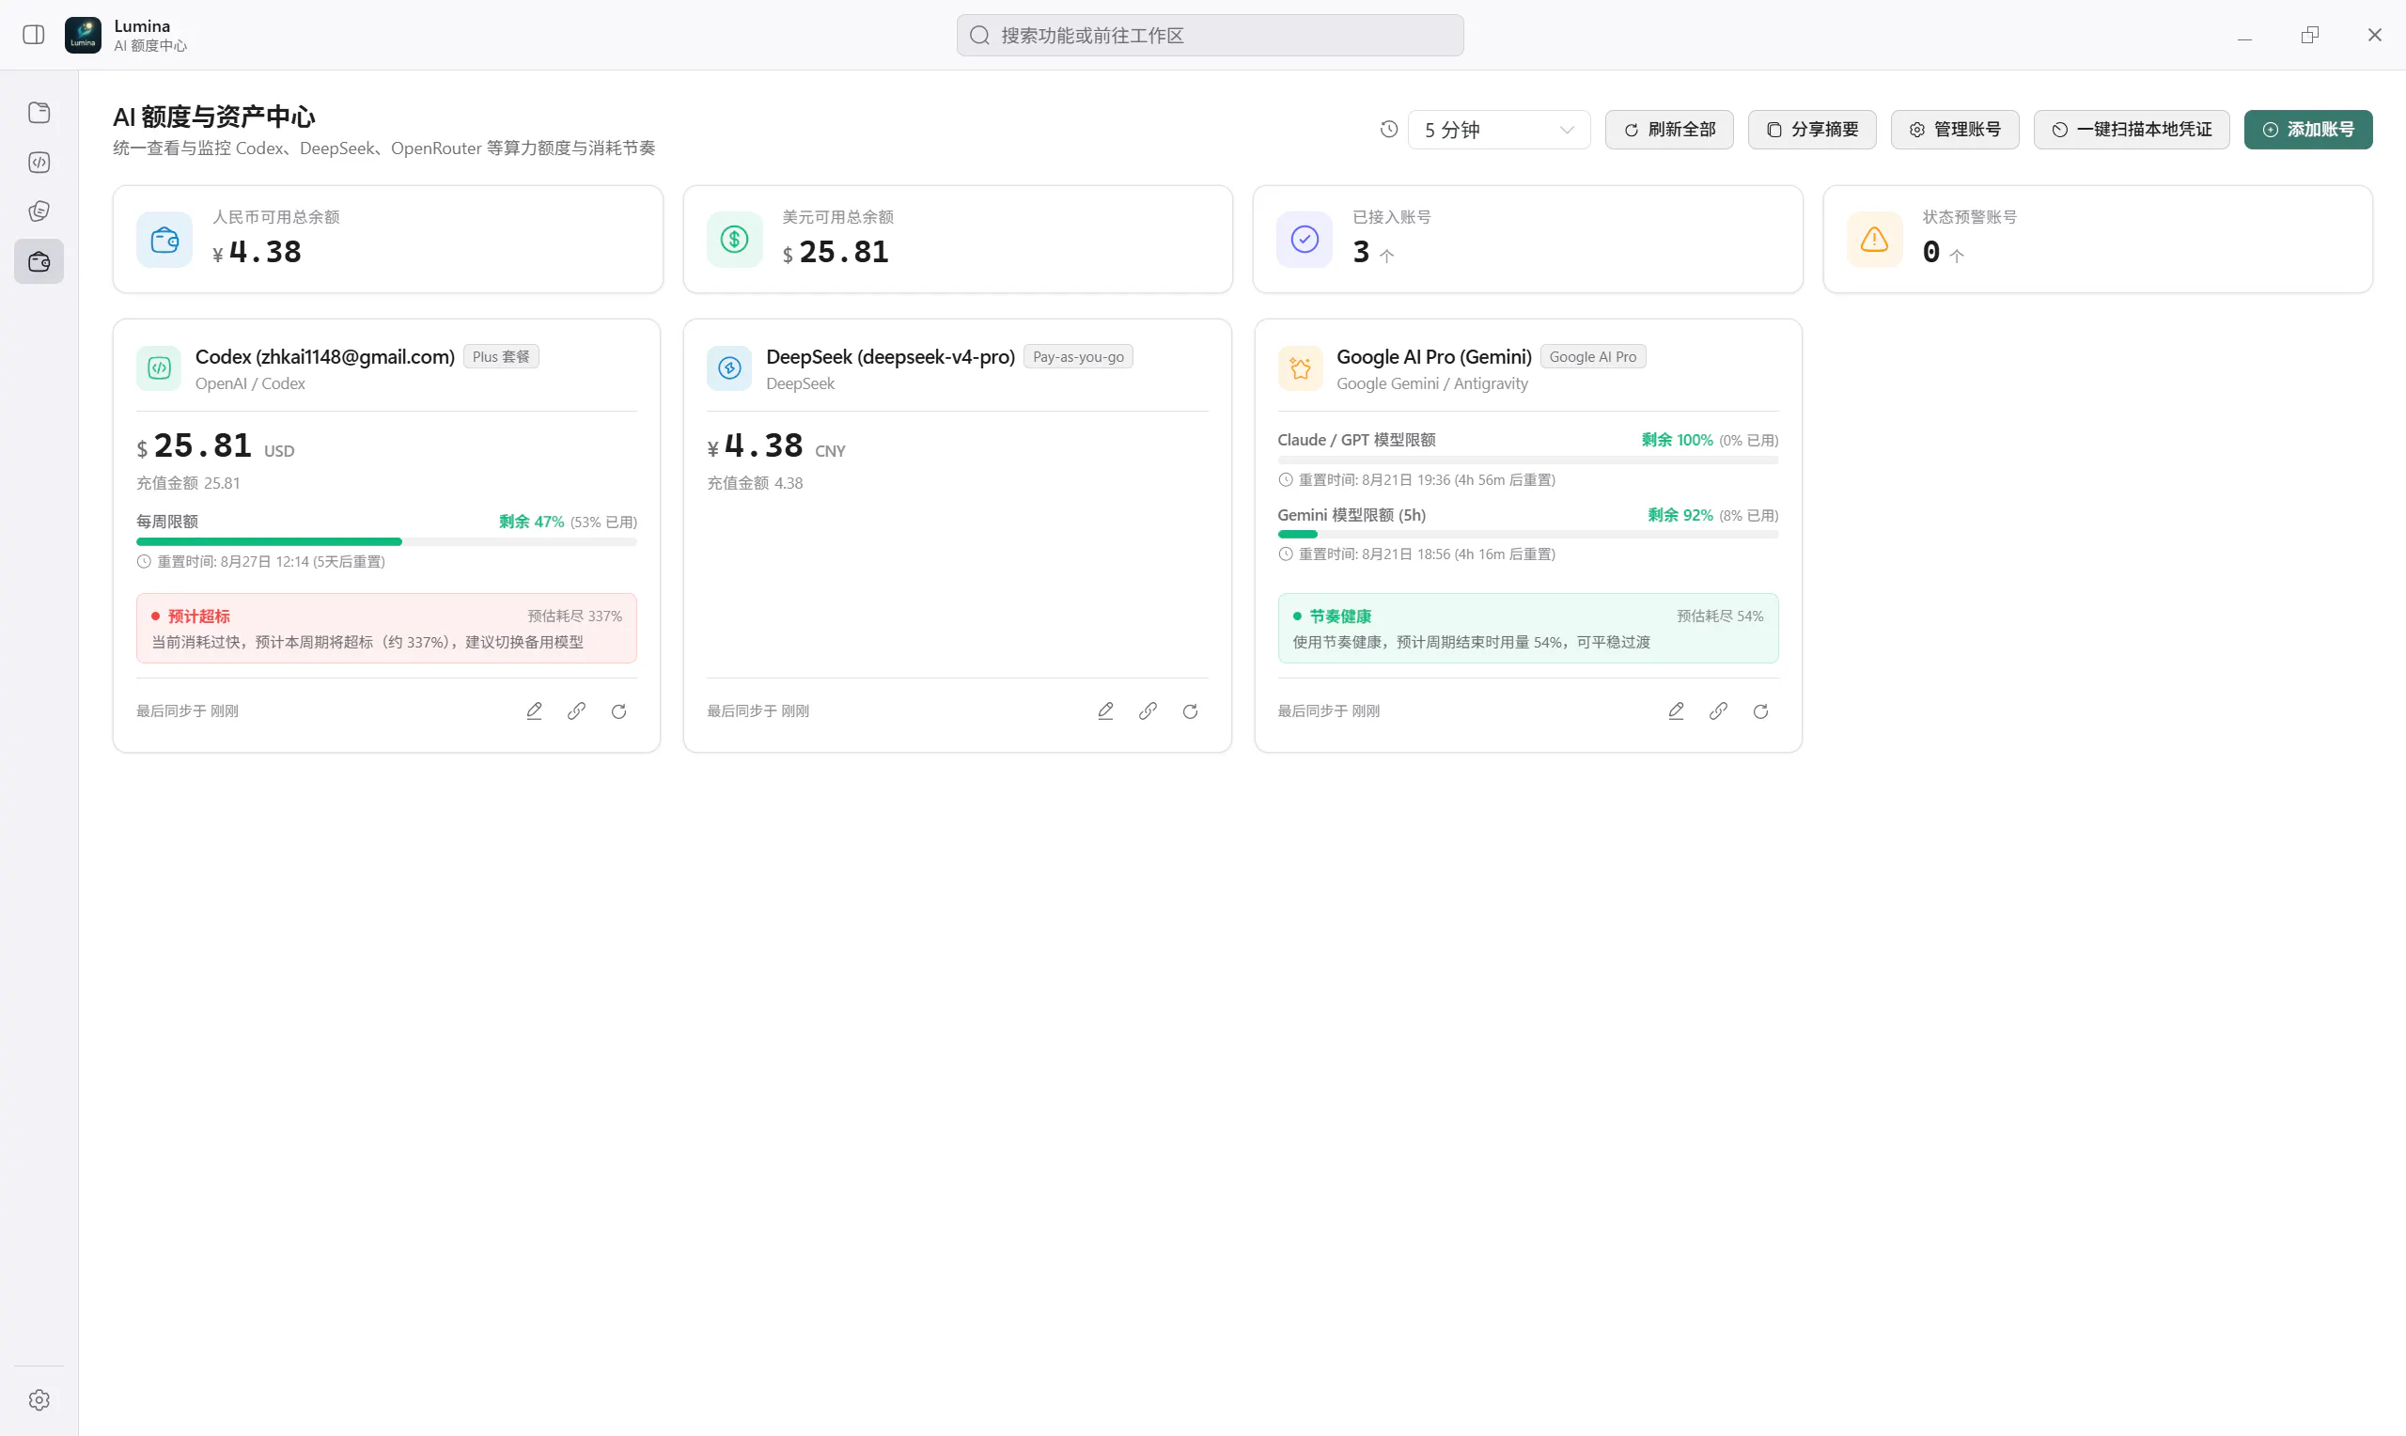Click reset time 8月21日 19:36 text
Screen dimensions: 2406x1436
[x=1427, y=480]
